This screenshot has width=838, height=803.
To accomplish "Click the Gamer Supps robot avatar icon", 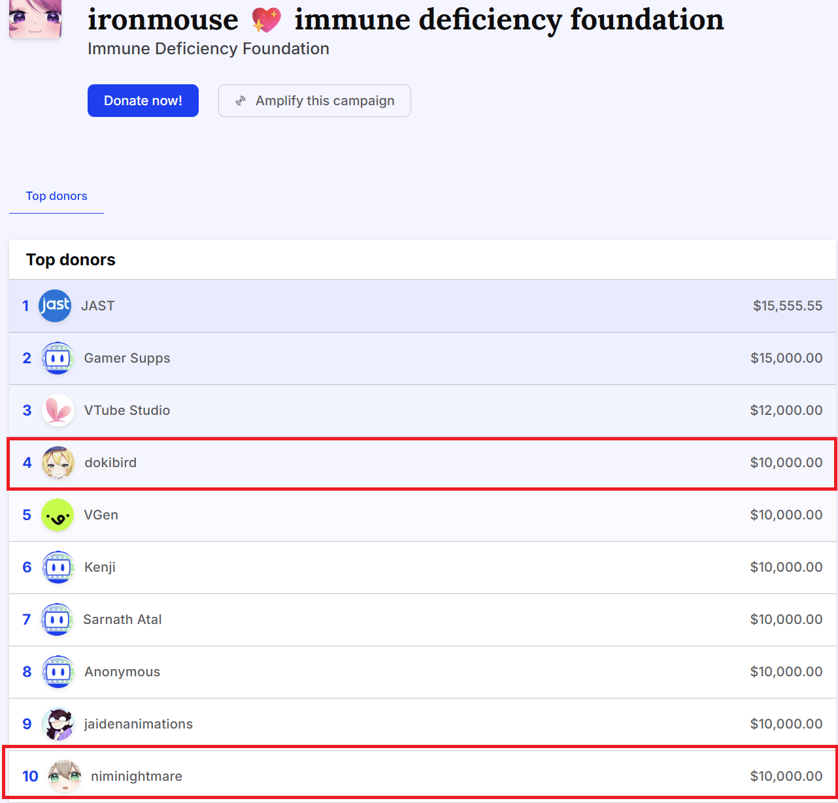I will click(58, 358).
